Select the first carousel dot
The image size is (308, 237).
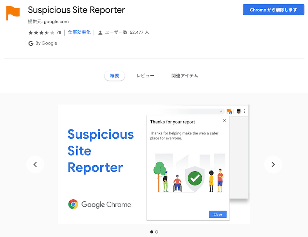[x=152, y=232]
